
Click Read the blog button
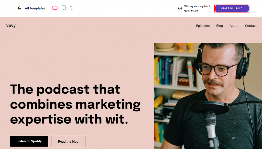(68, 141)
